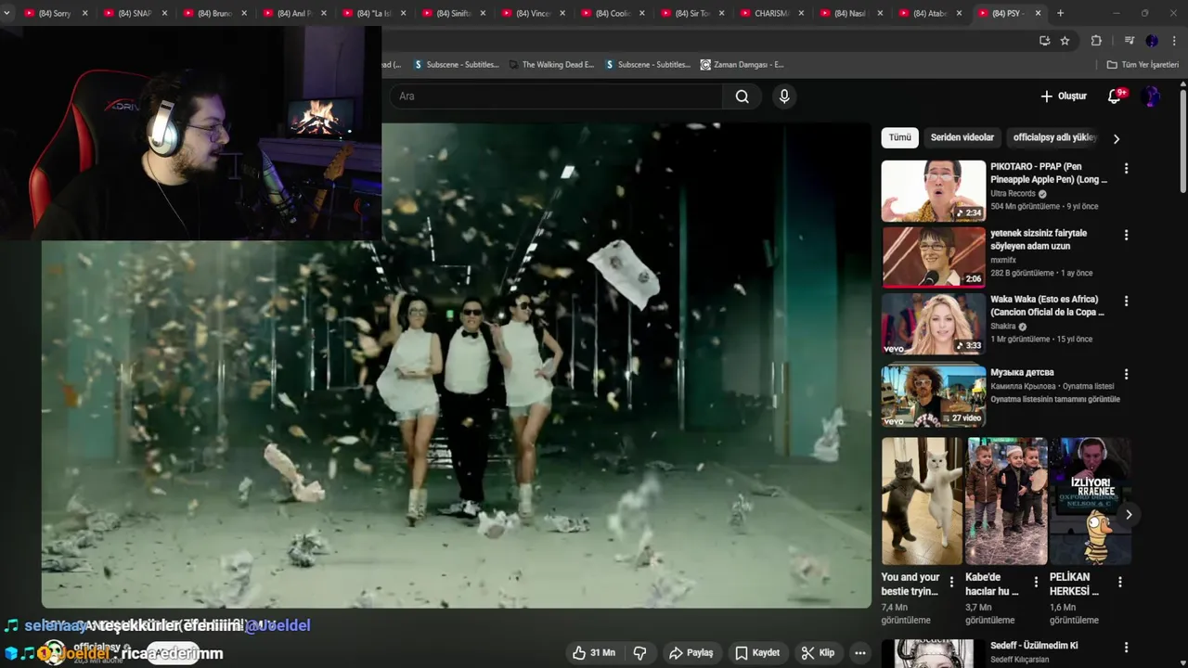This screenshot has height=668, width=1188.
Task: Switch to the CHARISMA browser tab
Action: pyautogui.click(x=770, y=13)
